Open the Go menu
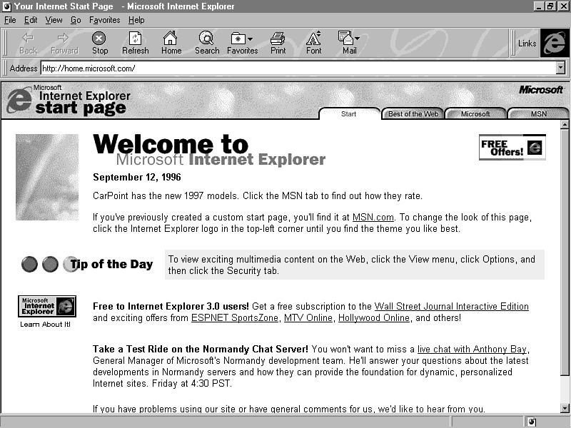The height and width of the screenshot is (428, 571). [76, 20]
